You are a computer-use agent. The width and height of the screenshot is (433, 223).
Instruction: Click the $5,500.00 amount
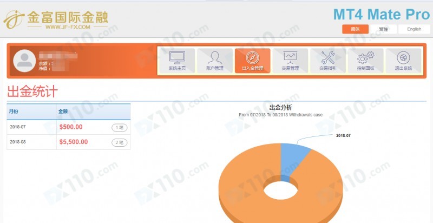[74, 142]
